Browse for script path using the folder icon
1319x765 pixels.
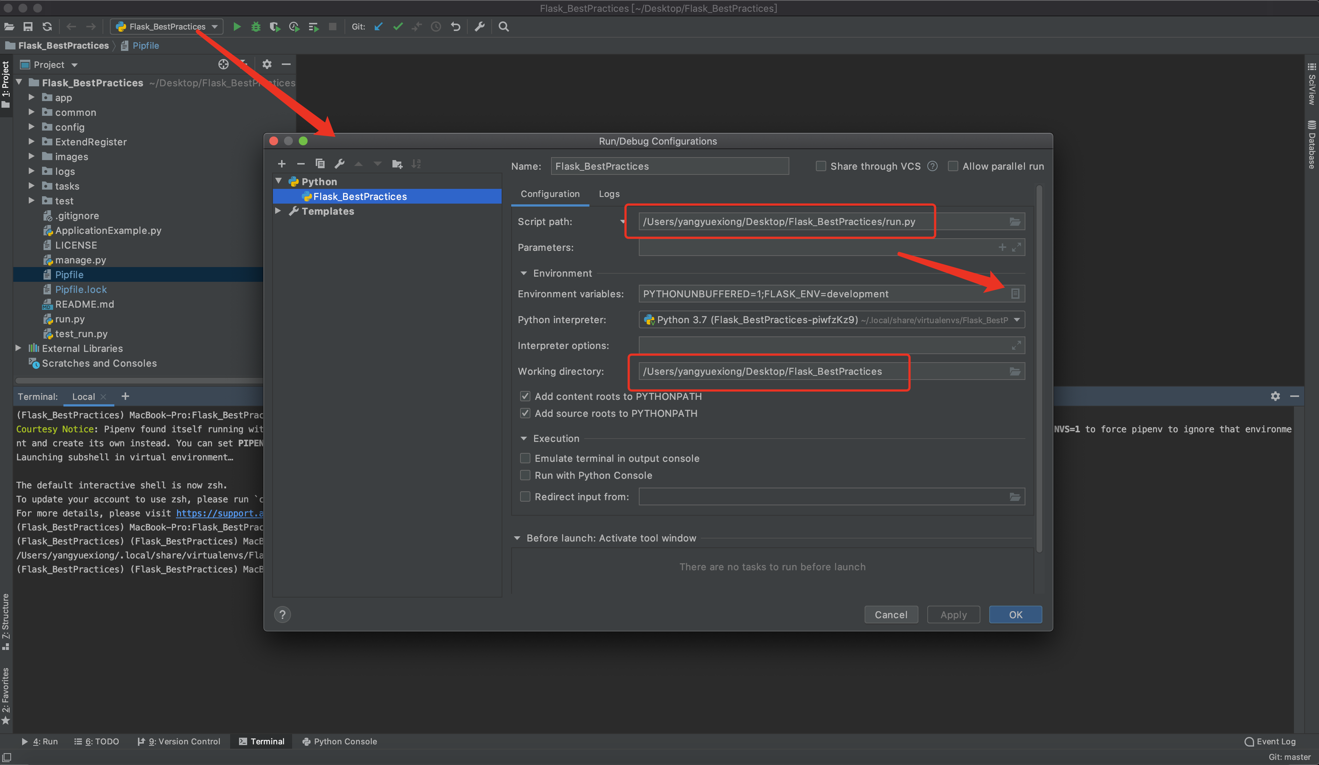click(1014, 222)
